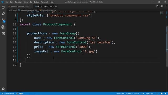The height and width of the screenshot is (95, 168).
Task: Open the View menu
Action: [26, 2]
